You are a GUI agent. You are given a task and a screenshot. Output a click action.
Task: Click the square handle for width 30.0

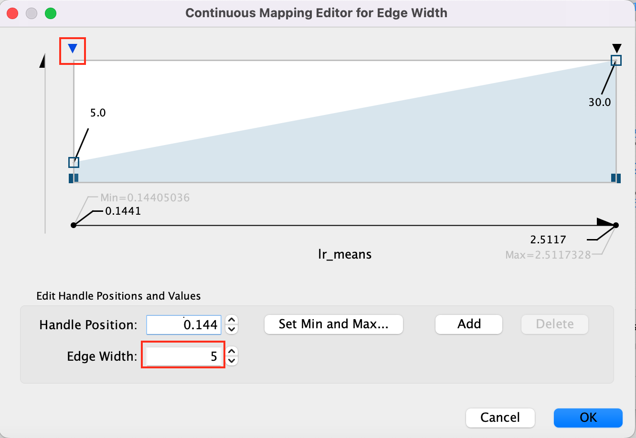(616, 60)
